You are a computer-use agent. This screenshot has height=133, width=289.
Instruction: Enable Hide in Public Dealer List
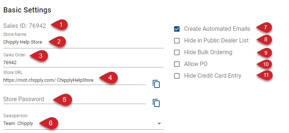click(x=177, y=41)
